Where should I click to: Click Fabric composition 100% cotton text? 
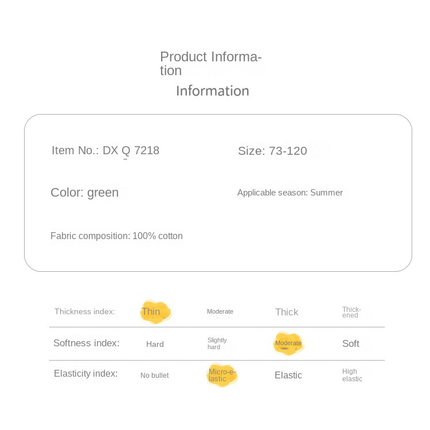pyautogui.click(x=116, y=236)
